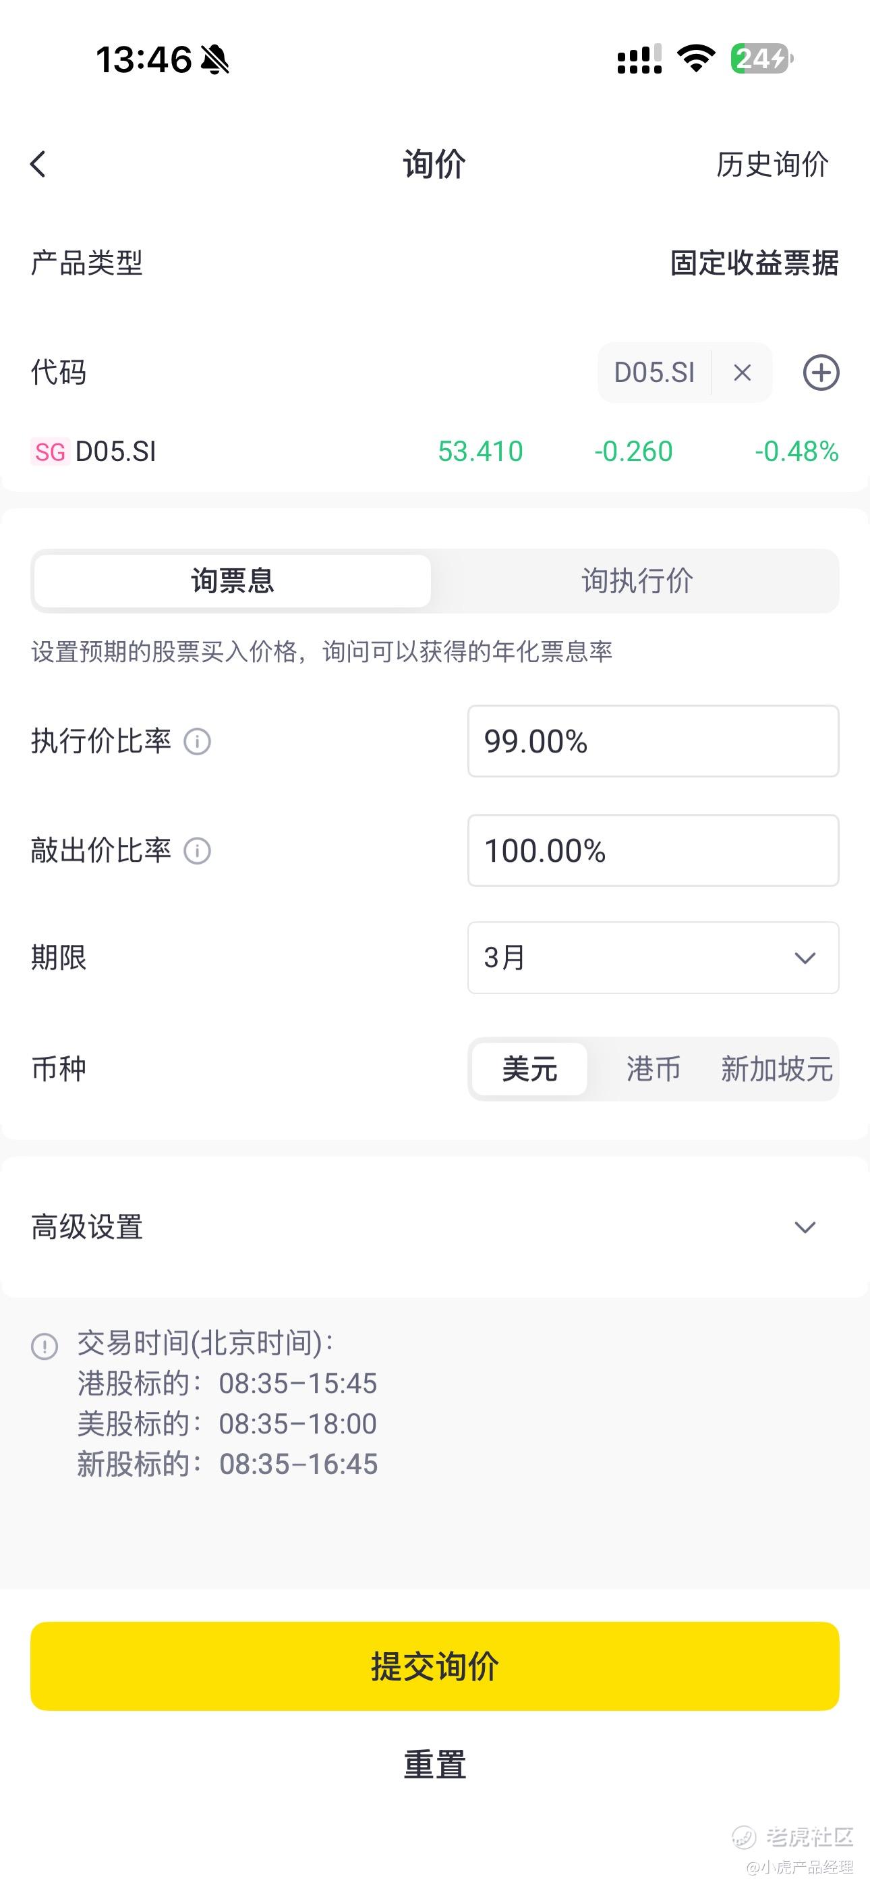
Task: Open 历史询价 history link
Action: (x=772, y=164)
